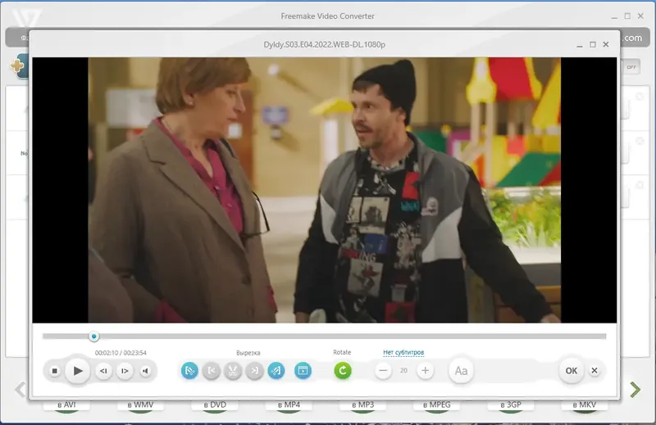Click the go-to-selection-end icon
Image resolution: width=656 pixels, height=425 pixels.
click(254, 371)
